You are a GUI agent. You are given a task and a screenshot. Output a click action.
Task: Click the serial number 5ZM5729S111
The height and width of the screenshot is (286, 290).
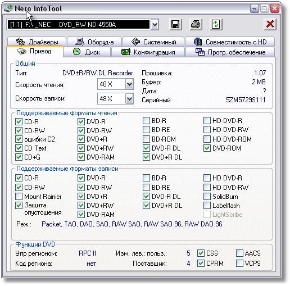point(246,100)
